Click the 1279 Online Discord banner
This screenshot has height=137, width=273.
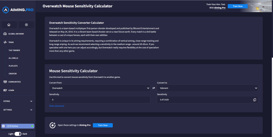coord(18,126)
